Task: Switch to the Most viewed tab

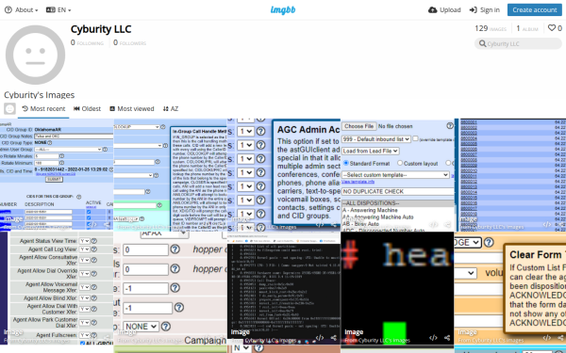Action: click(132, 109)
